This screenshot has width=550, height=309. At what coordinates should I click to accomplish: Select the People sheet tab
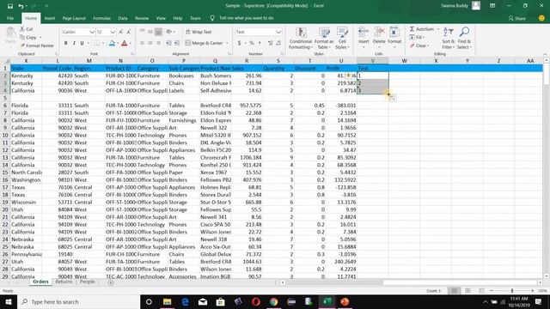tap(87, 282)
